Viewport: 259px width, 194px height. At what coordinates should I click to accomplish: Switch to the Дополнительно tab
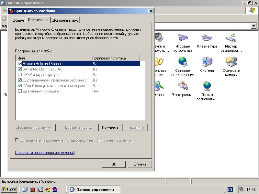tap(65, 20)
